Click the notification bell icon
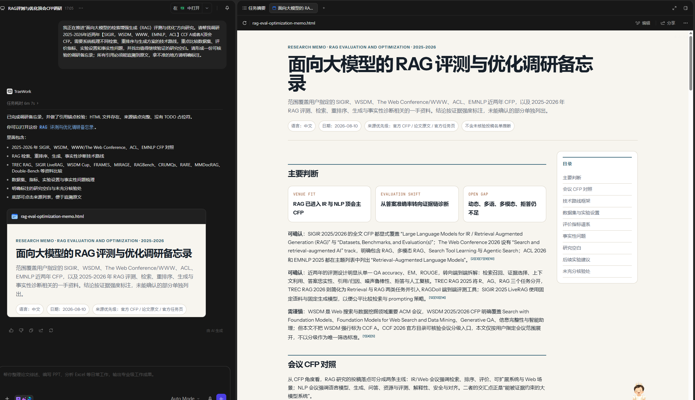This screenshot has height=400, width=695. tap(227, 8)
